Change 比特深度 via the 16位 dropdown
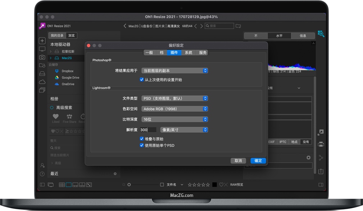 point(174,119)
